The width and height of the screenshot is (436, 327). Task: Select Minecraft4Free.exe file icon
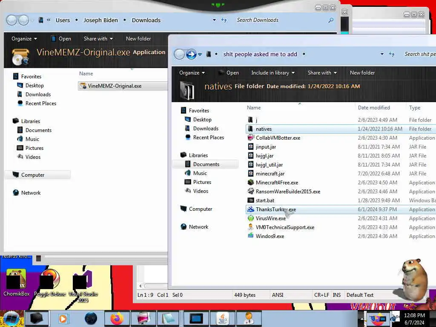(251, 182)
